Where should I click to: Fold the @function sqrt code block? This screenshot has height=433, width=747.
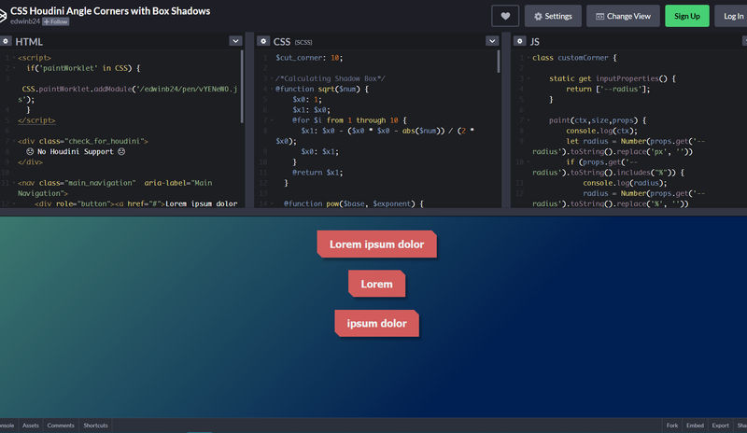click(272, 89)
